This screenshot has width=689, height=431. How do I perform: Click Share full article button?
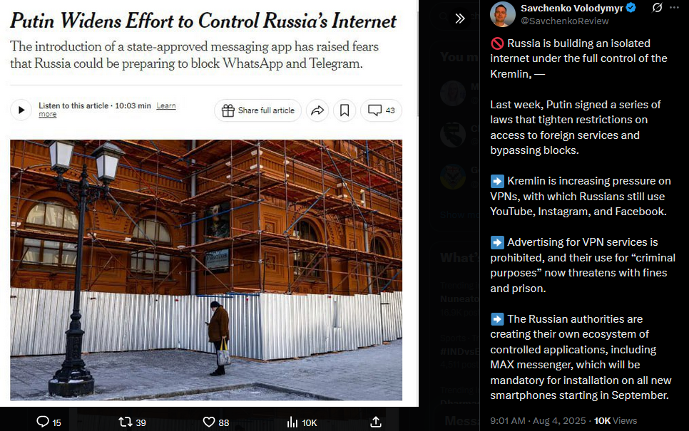click(x=258, y=110)
